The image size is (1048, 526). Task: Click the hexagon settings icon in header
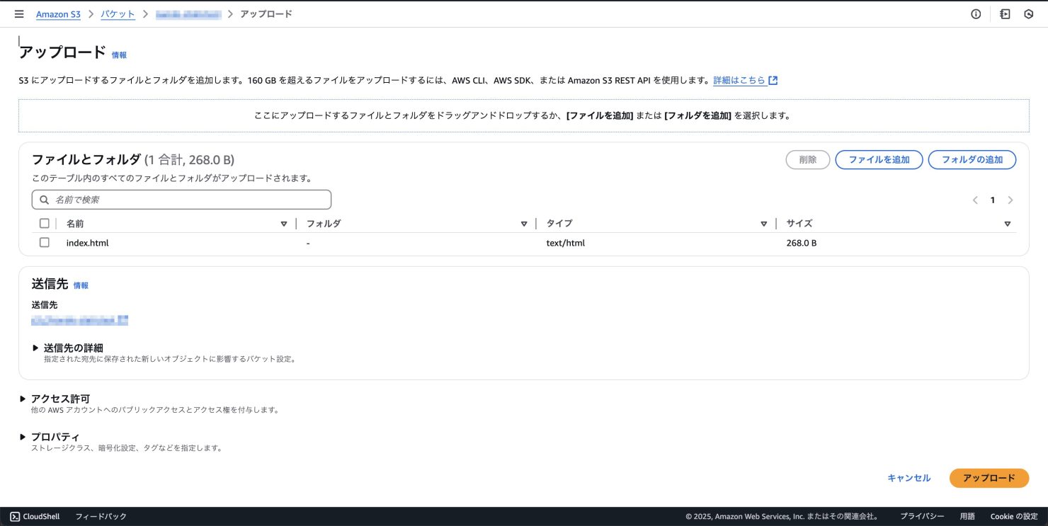pos(1029,14)
